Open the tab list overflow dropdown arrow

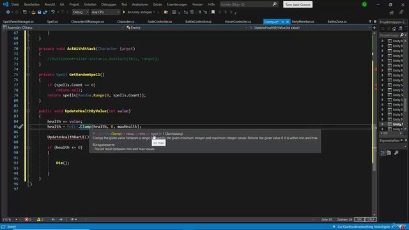[370, 22]
